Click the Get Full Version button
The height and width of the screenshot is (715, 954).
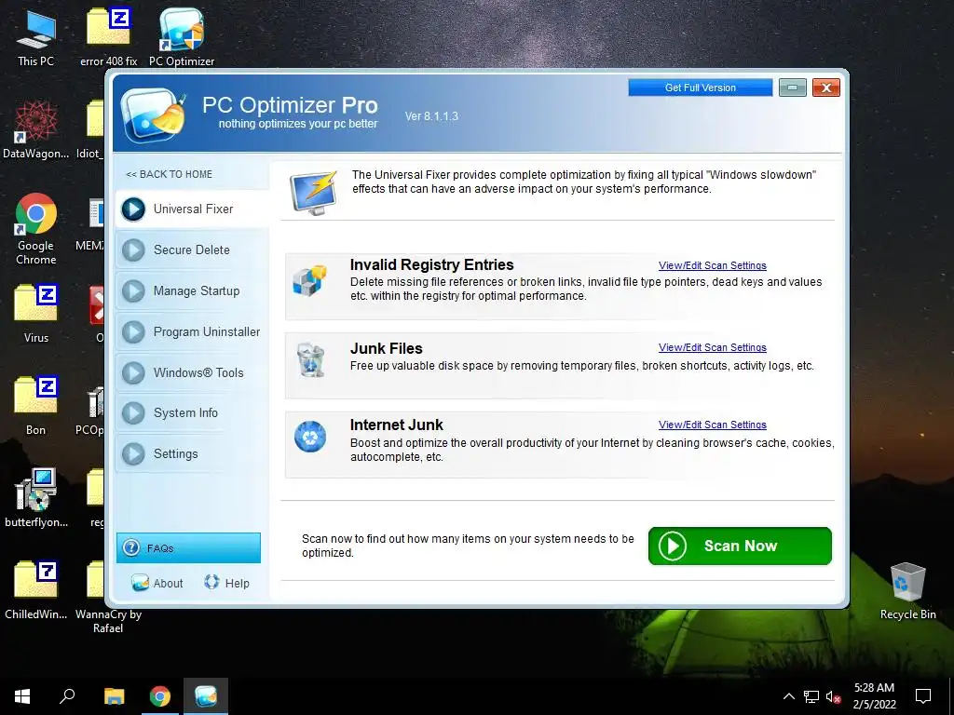[701, 88]
